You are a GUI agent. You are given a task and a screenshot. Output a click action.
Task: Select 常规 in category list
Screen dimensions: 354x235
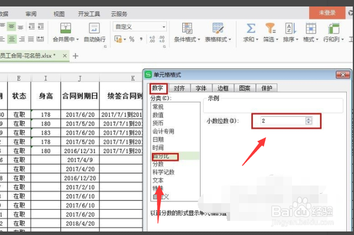coord(158,107)
